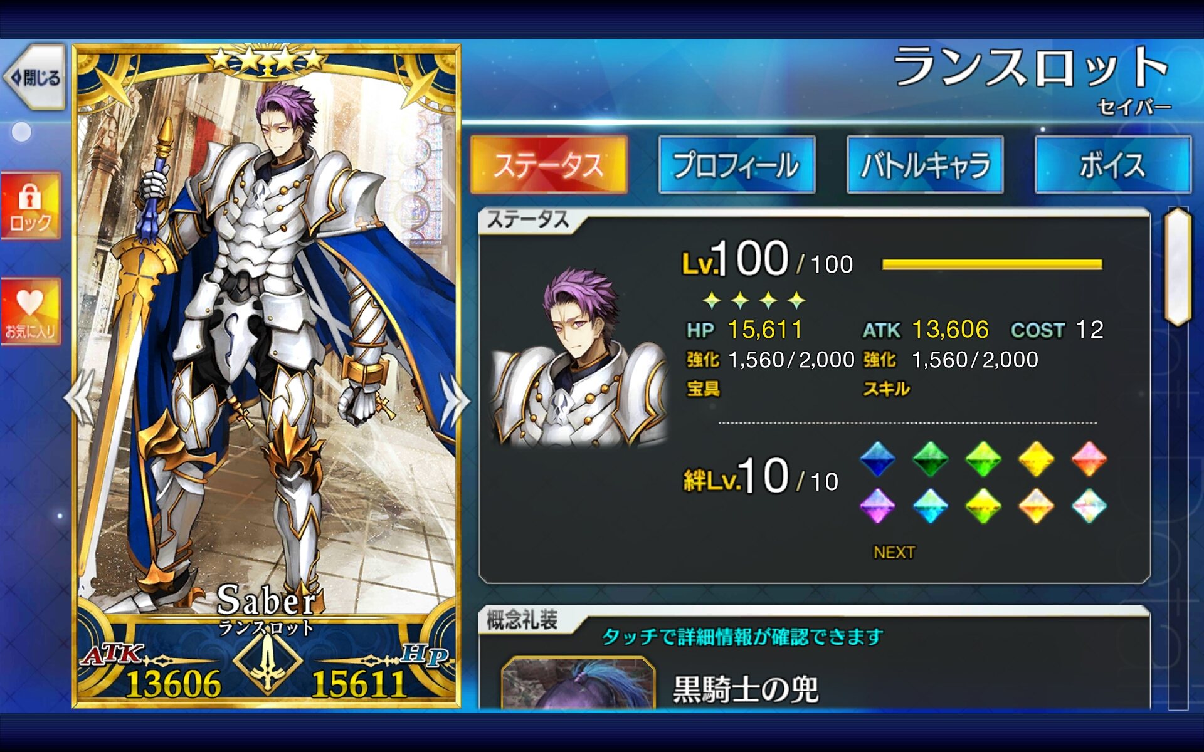This screenshot has height=752, width=1204.
Task: Open 宝具 Noble Phantasm details
Action: 703,389
